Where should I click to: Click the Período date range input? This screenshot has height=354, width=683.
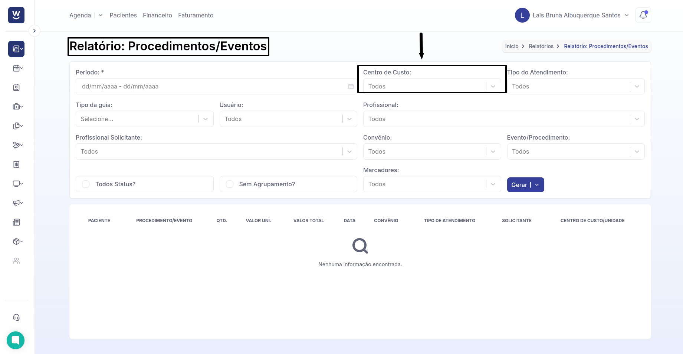click(x=216, y=86)
